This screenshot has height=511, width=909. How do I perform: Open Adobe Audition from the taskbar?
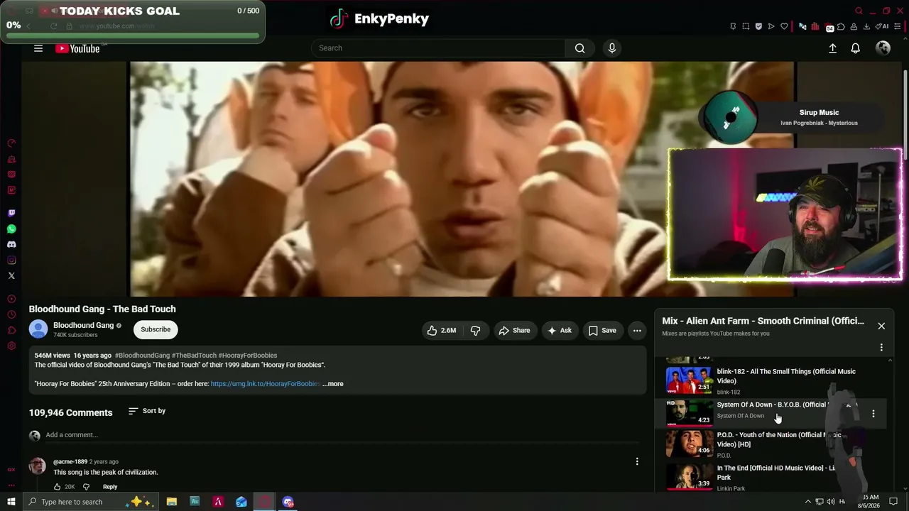pyautogui.click(x=195, y=502)
